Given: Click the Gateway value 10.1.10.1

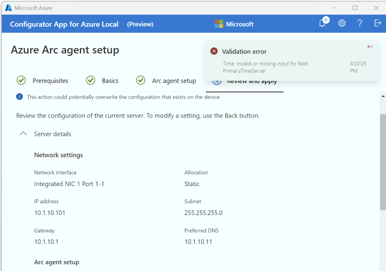Looking at the screenshot, I should 46,242.
